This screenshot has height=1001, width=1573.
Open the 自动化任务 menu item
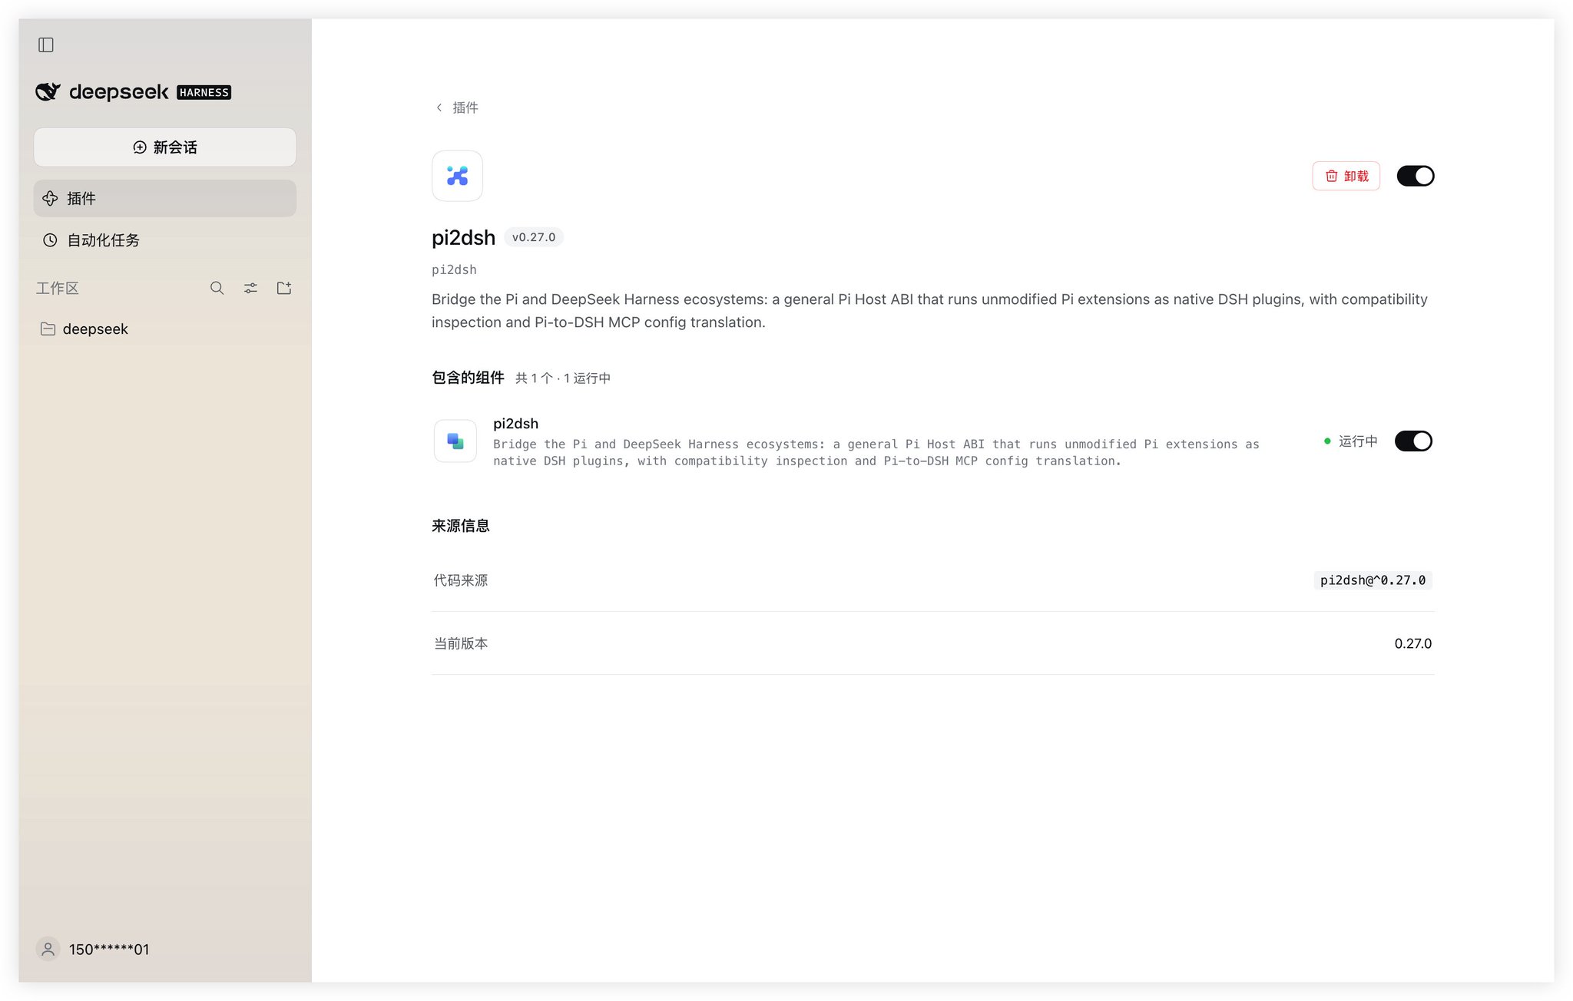[x=164, y=240]
